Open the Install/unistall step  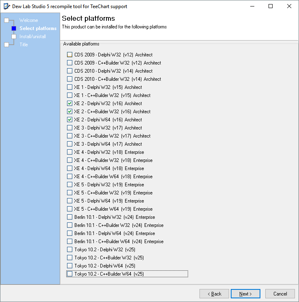pyautogui.click(x=32, y=37)
